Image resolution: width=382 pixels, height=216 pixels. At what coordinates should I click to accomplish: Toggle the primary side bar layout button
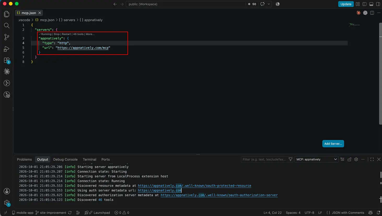[364, 4]
